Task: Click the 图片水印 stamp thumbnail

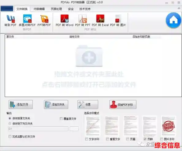Action: 169,126
